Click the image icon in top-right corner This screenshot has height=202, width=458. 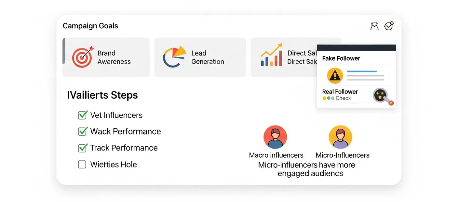coord(374,26)
